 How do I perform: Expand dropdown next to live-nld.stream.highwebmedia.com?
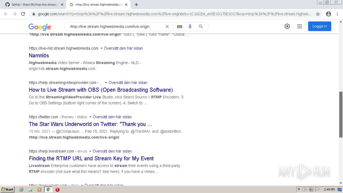click(101, 49)
